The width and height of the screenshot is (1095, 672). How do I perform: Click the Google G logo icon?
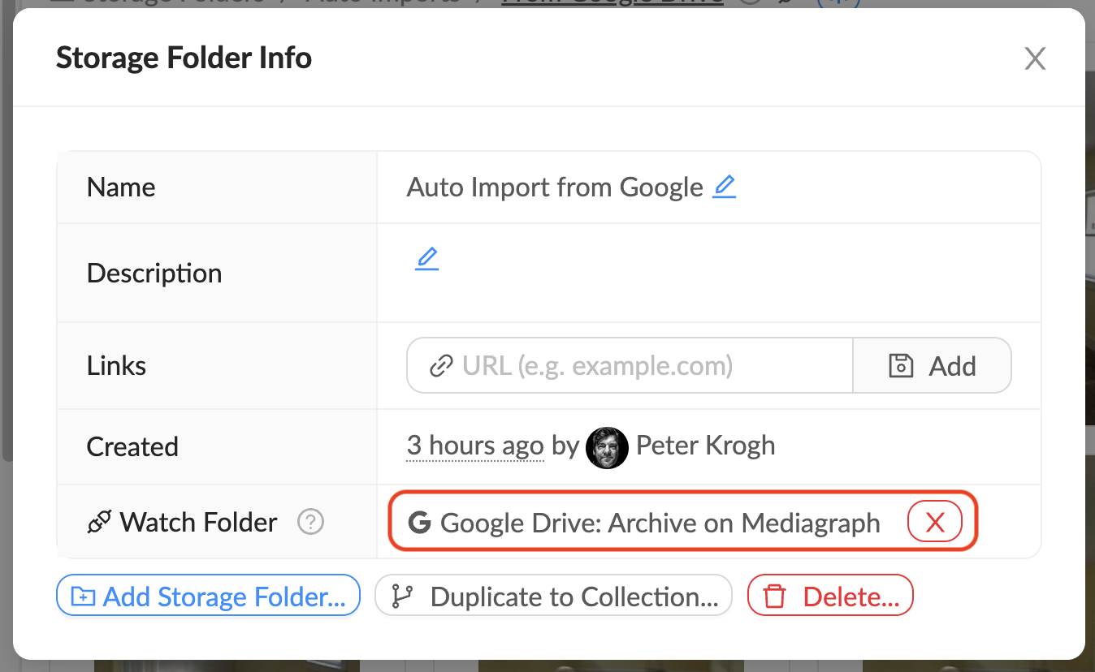pos(419,523)
